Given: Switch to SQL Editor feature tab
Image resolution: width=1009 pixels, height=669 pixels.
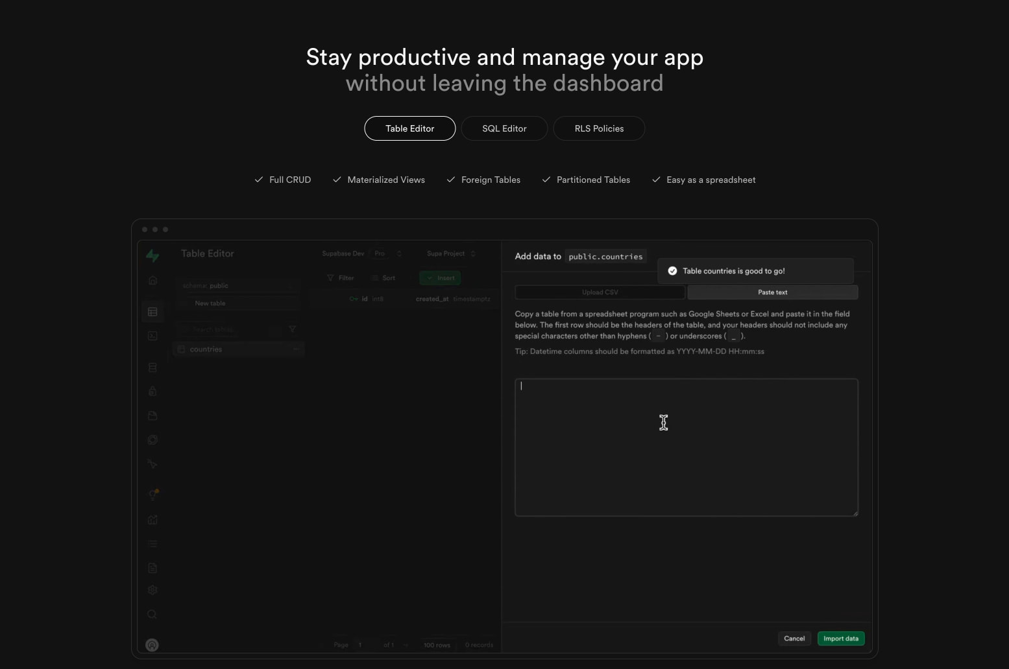Looking at the screenshot, I should (504, 128).
